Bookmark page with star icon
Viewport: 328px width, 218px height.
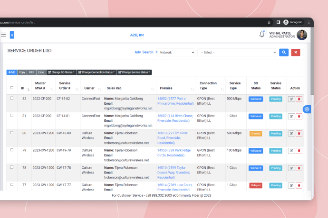[269, 22]
